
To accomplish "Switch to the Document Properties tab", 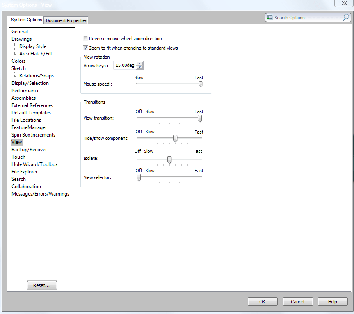I will 66,20.
